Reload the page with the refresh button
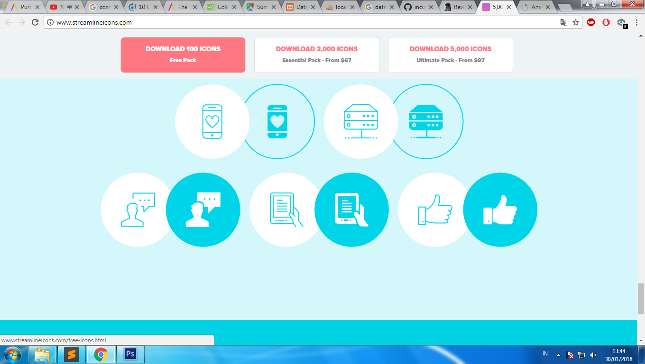This screenshot has width=645, height=364. [x=35, y=22]
